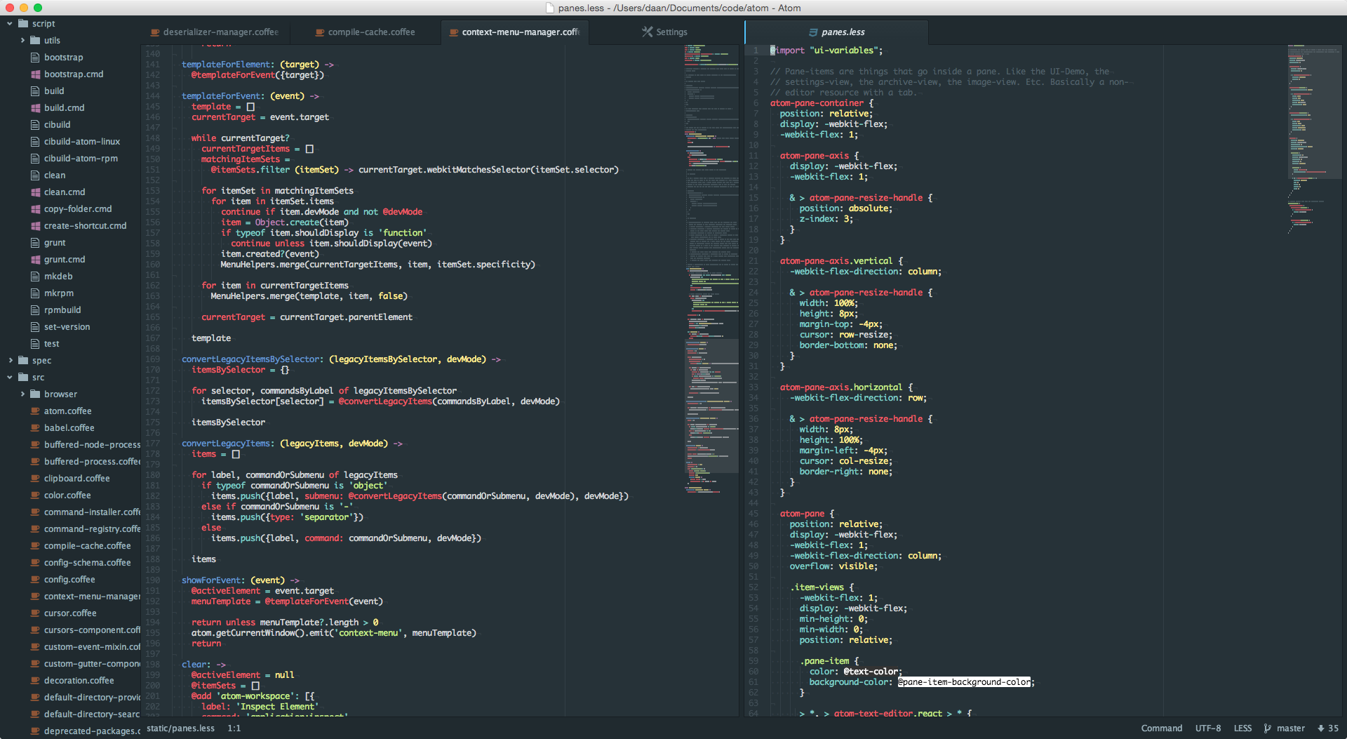This screenshot has height=739, width=1347.
Task: Click the coffee icon on context-menu-manager tab
Action: pos(454,33)
